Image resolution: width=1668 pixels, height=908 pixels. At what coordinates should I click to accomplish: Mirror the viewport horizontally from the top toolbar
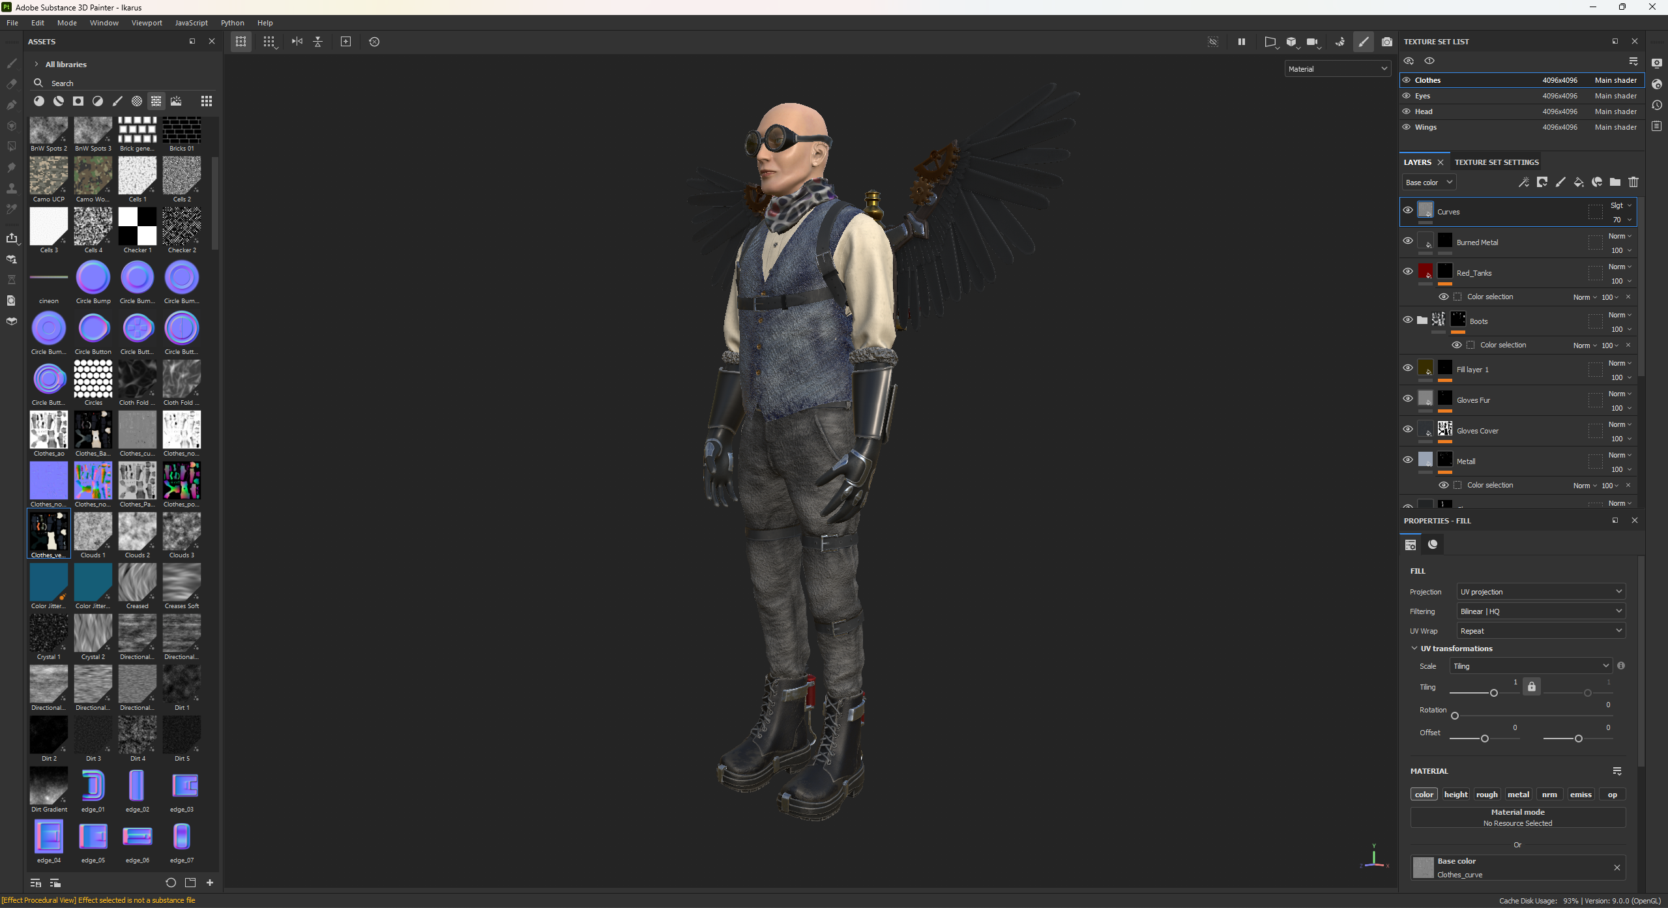pos(297,41)
